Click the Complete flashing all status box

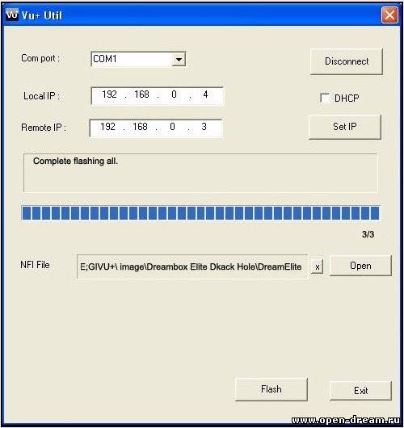tap(200, 173)
